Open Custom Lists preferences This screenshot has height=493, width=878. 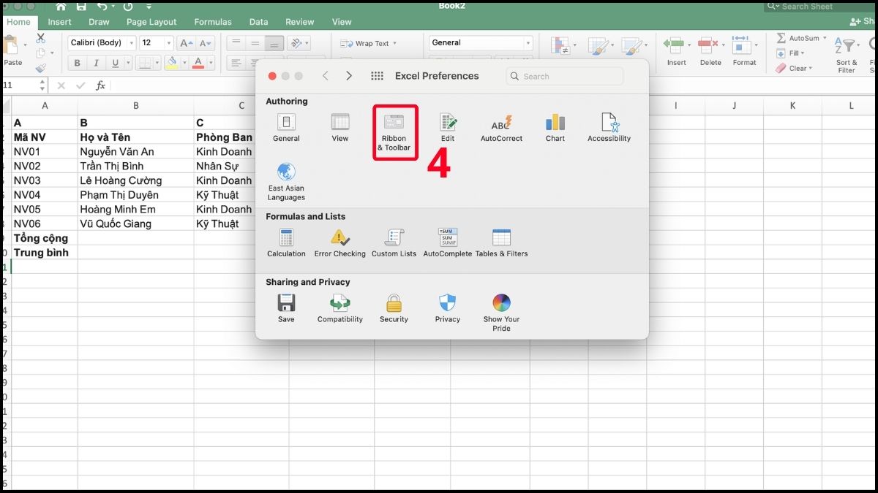coord(394,242)
